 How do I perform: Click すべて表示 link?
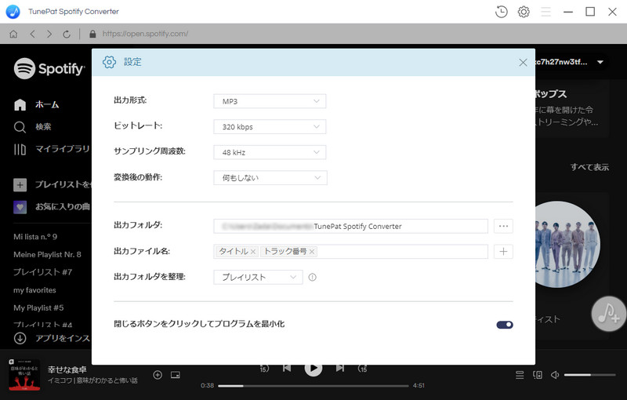(589, 167)
